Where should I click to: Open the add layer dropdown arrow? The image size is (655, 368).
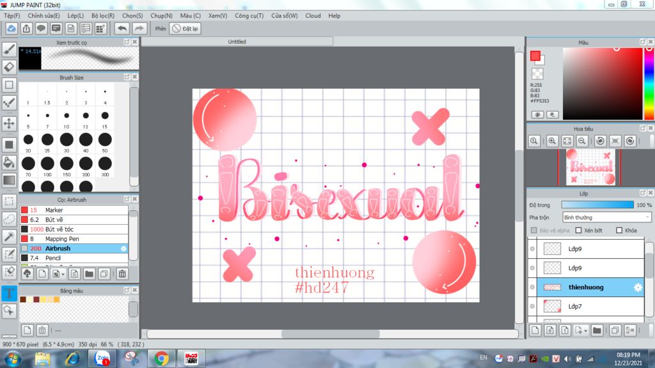586,330
